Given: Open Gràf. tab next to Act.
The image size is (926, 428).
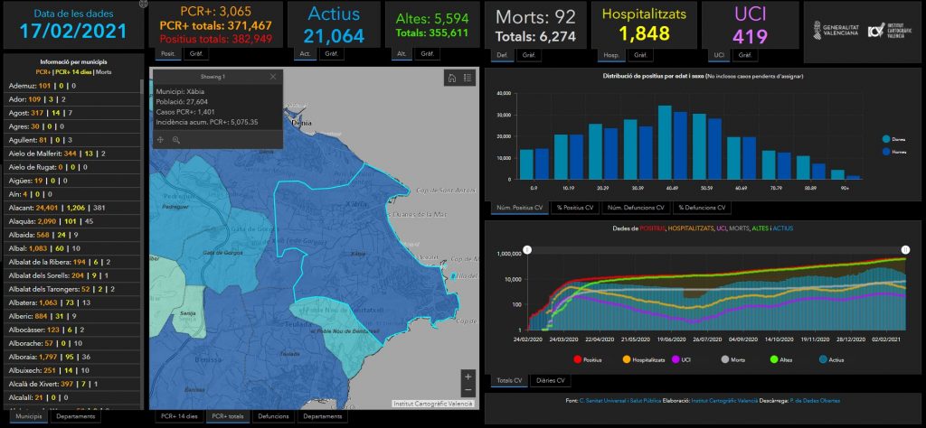Looking at the screenshot, I should [x=332, y=54].
